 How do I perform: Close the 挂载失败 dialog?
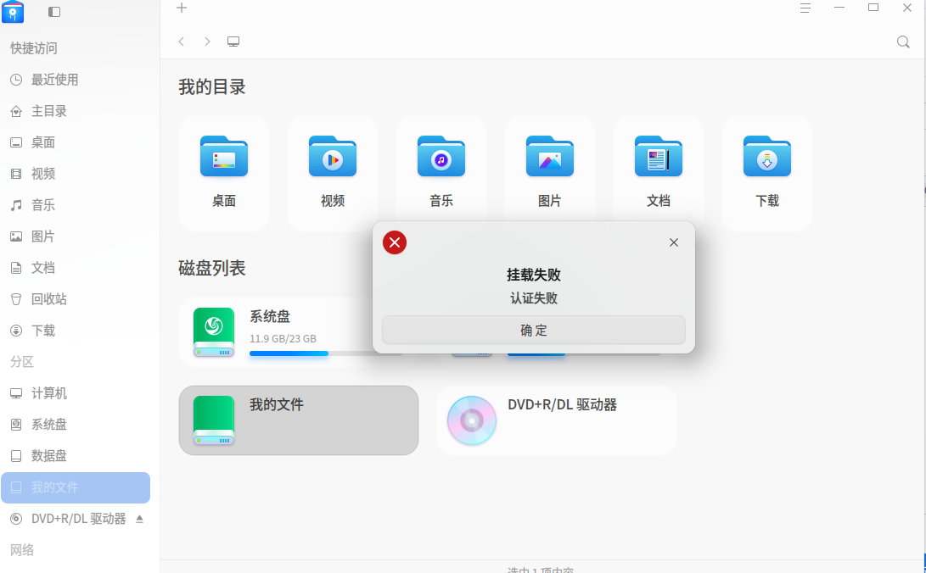(674, 242)
